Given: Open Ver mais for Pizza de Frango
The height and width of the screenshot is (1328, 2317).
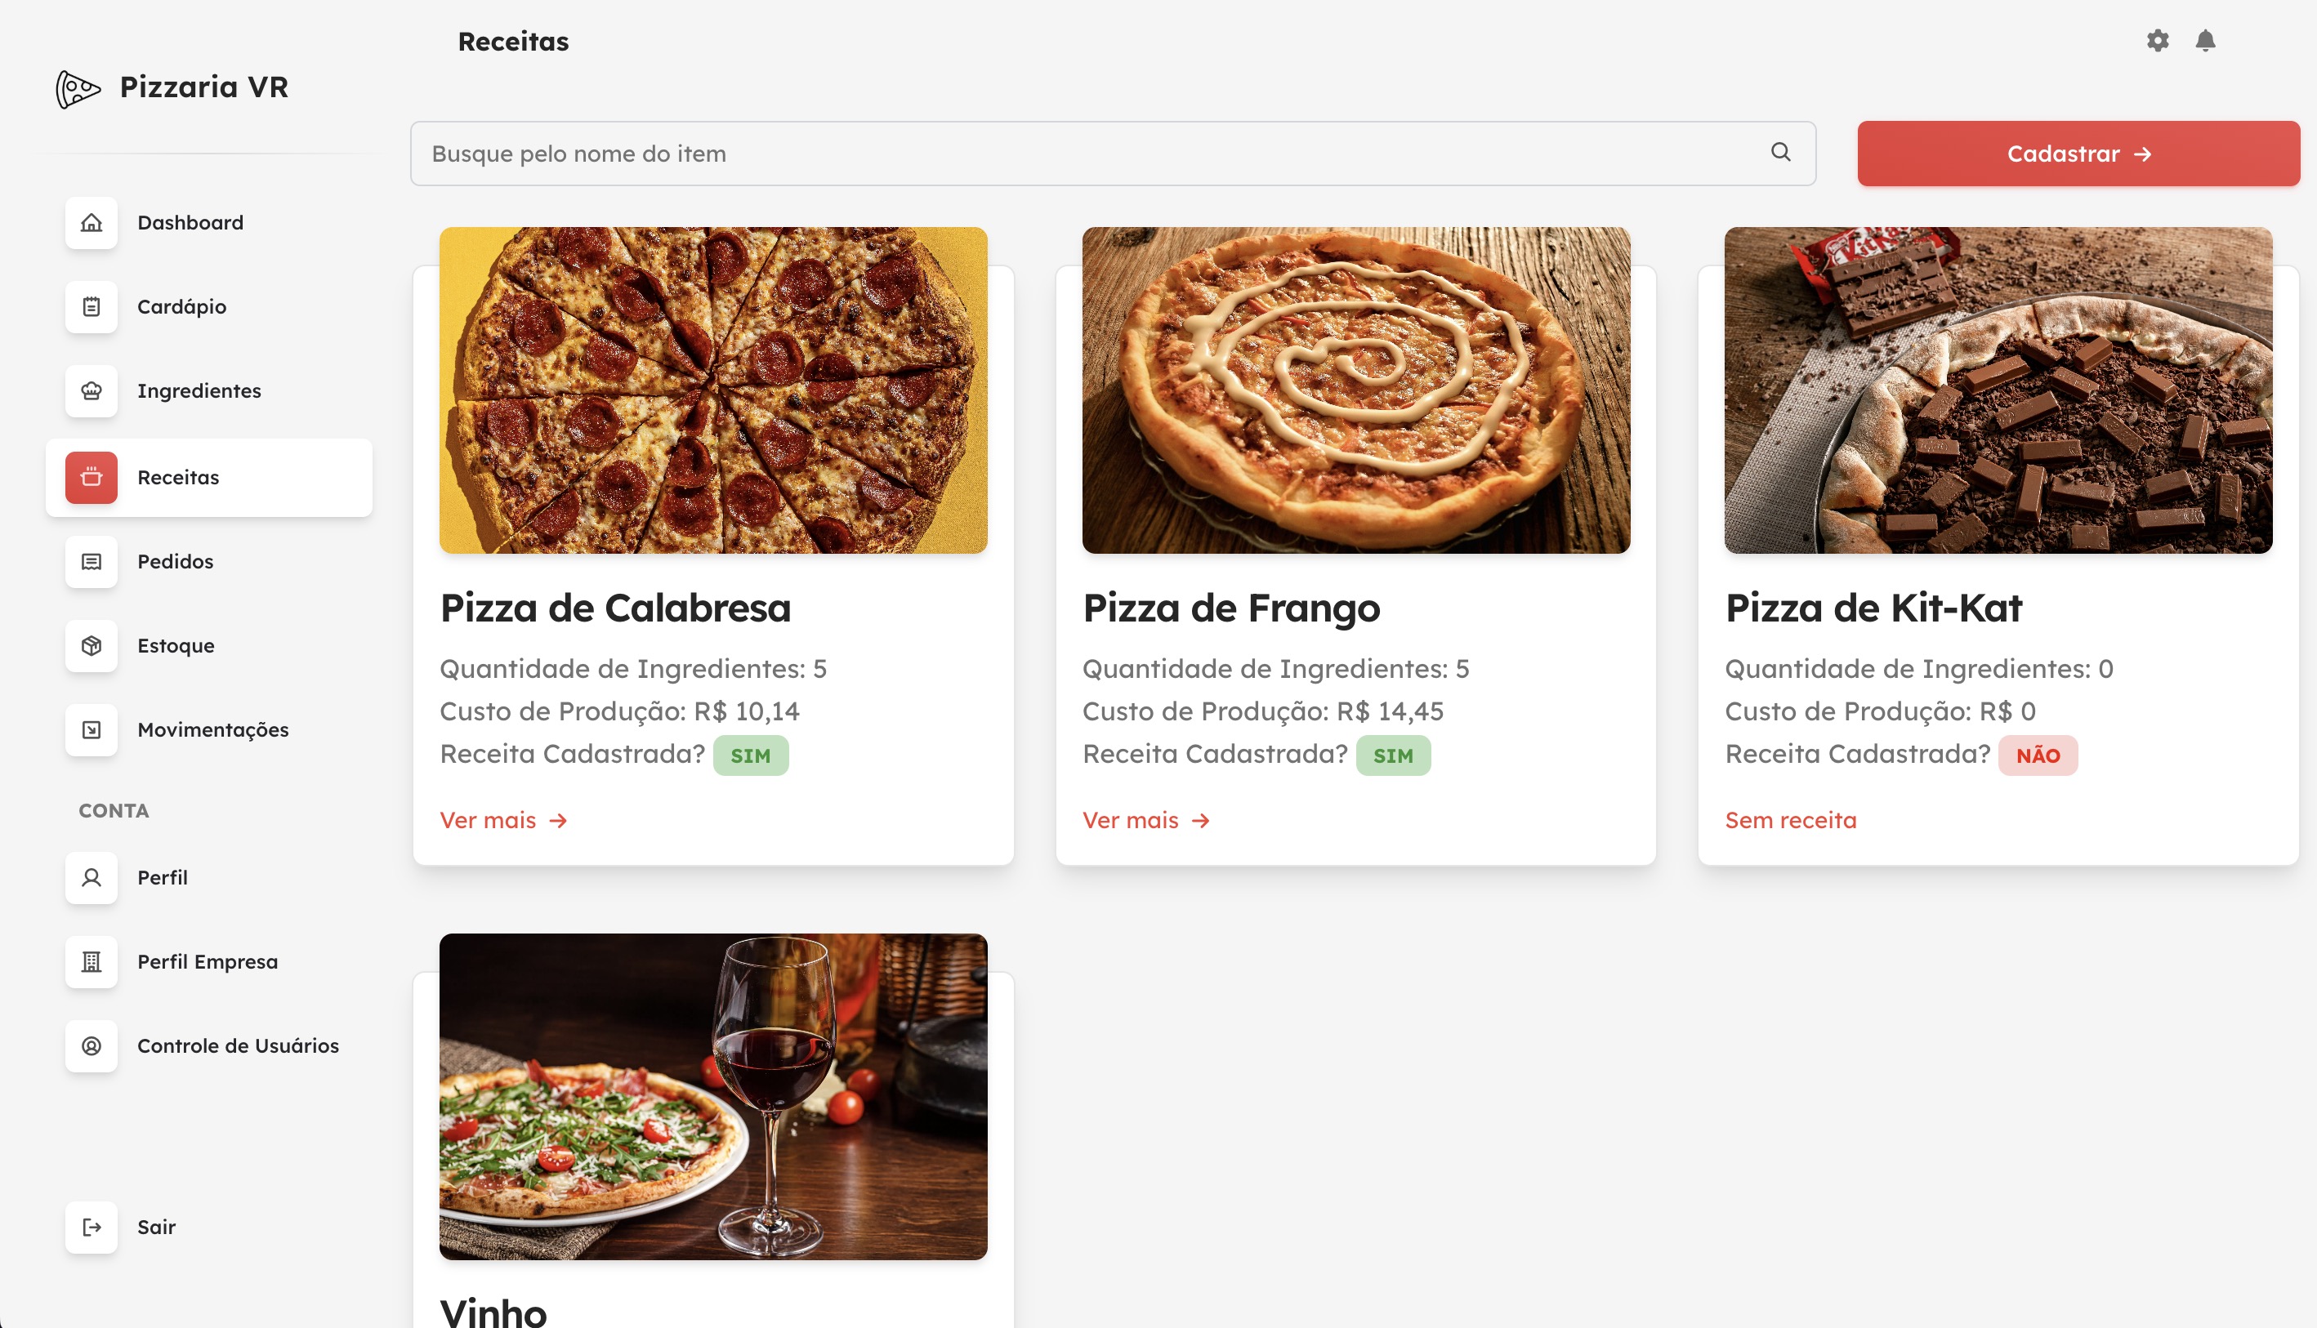Looking at the screenshot, I should [x=1145, y=819].
